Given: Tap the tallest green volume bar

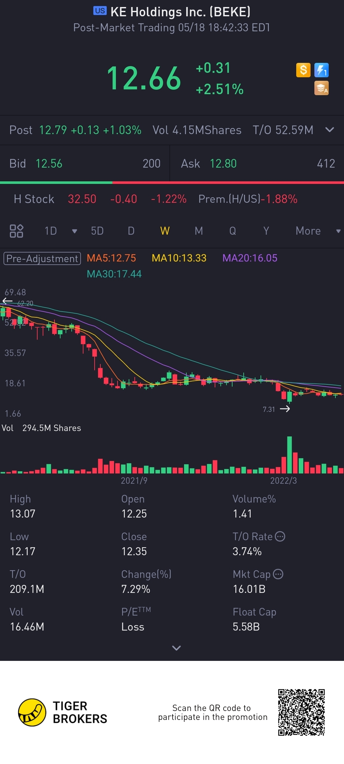Looking at the screenshot, I should pos(289,455).
